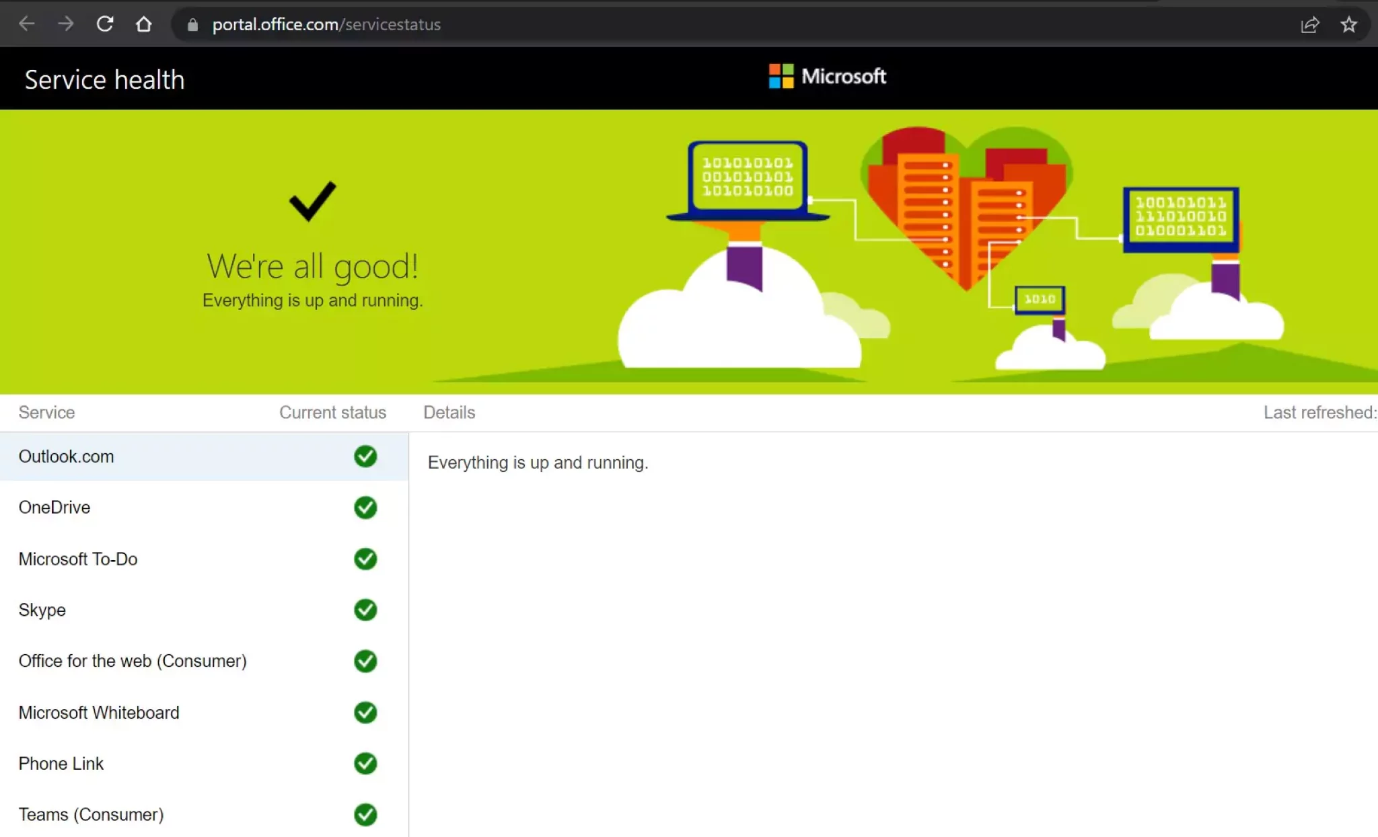Image resolution: width=1378 pixels, height=837 pixels.
Task: Click the large black checkmark in banner
Action: coord(312,201)
